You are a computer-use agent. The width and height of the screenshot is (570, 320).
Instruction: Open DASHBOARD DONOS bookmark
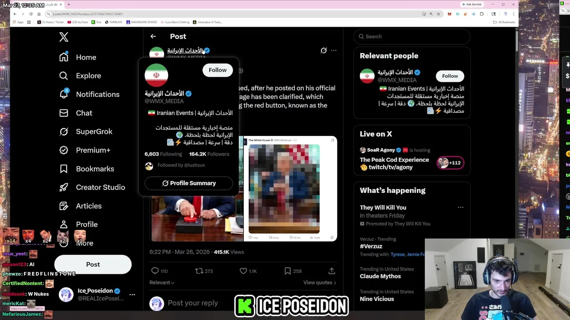click(x=142, y=22)
